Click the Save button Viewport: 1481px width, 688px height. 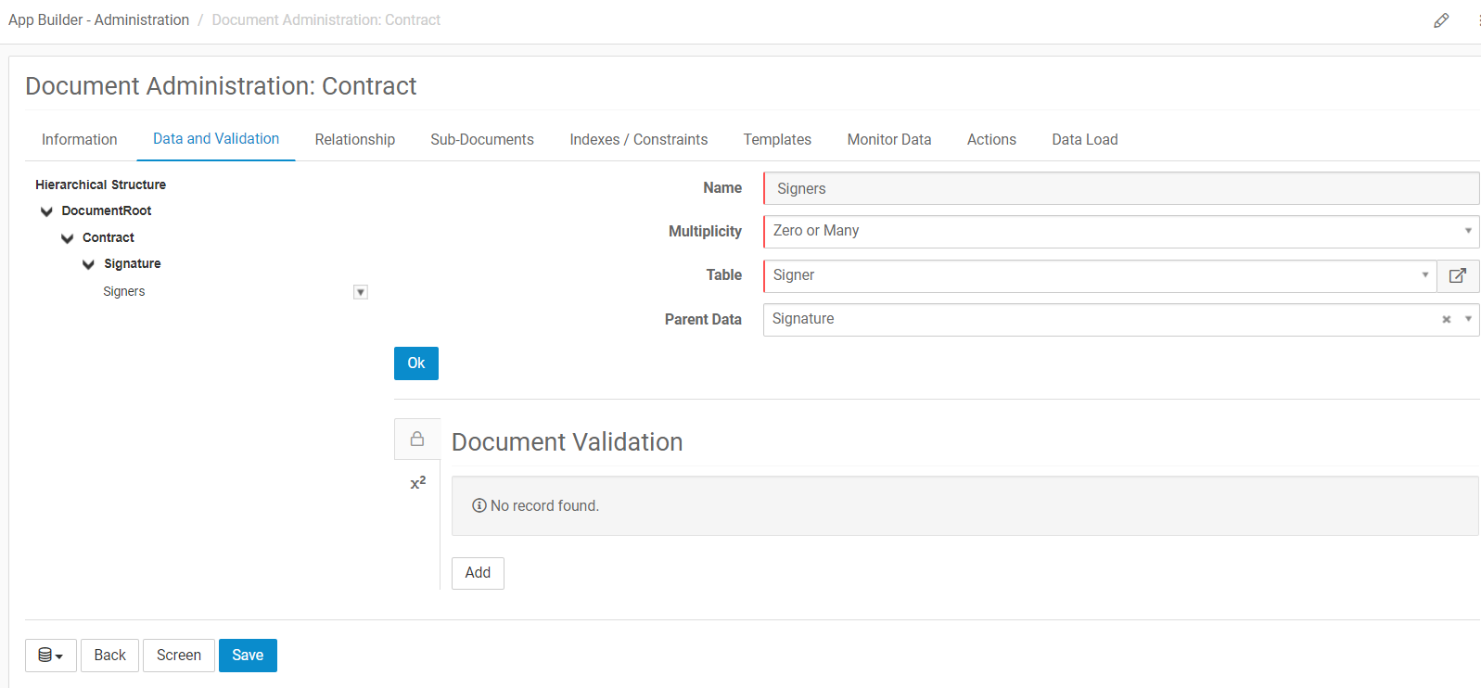point(248,656)
